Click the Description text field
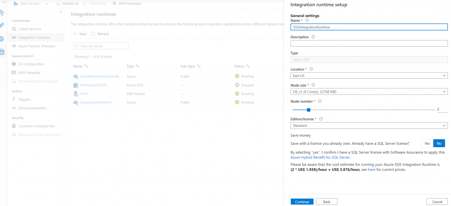 [369, 43]
